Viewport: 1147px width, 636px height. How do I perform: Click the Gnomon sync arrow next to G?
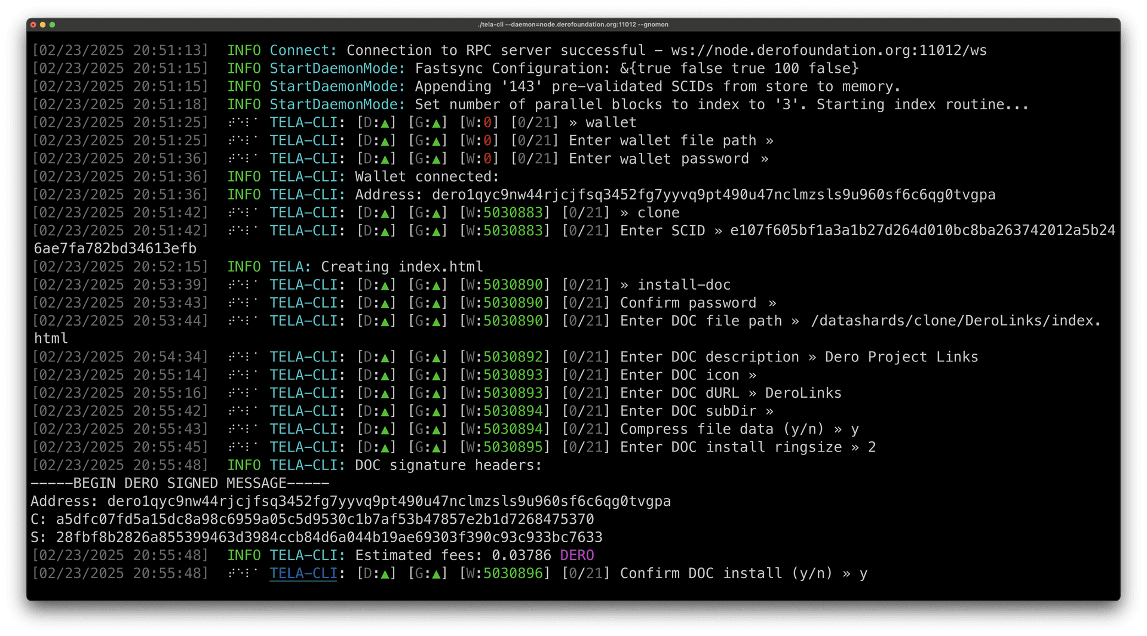click(x=434, y=573)
